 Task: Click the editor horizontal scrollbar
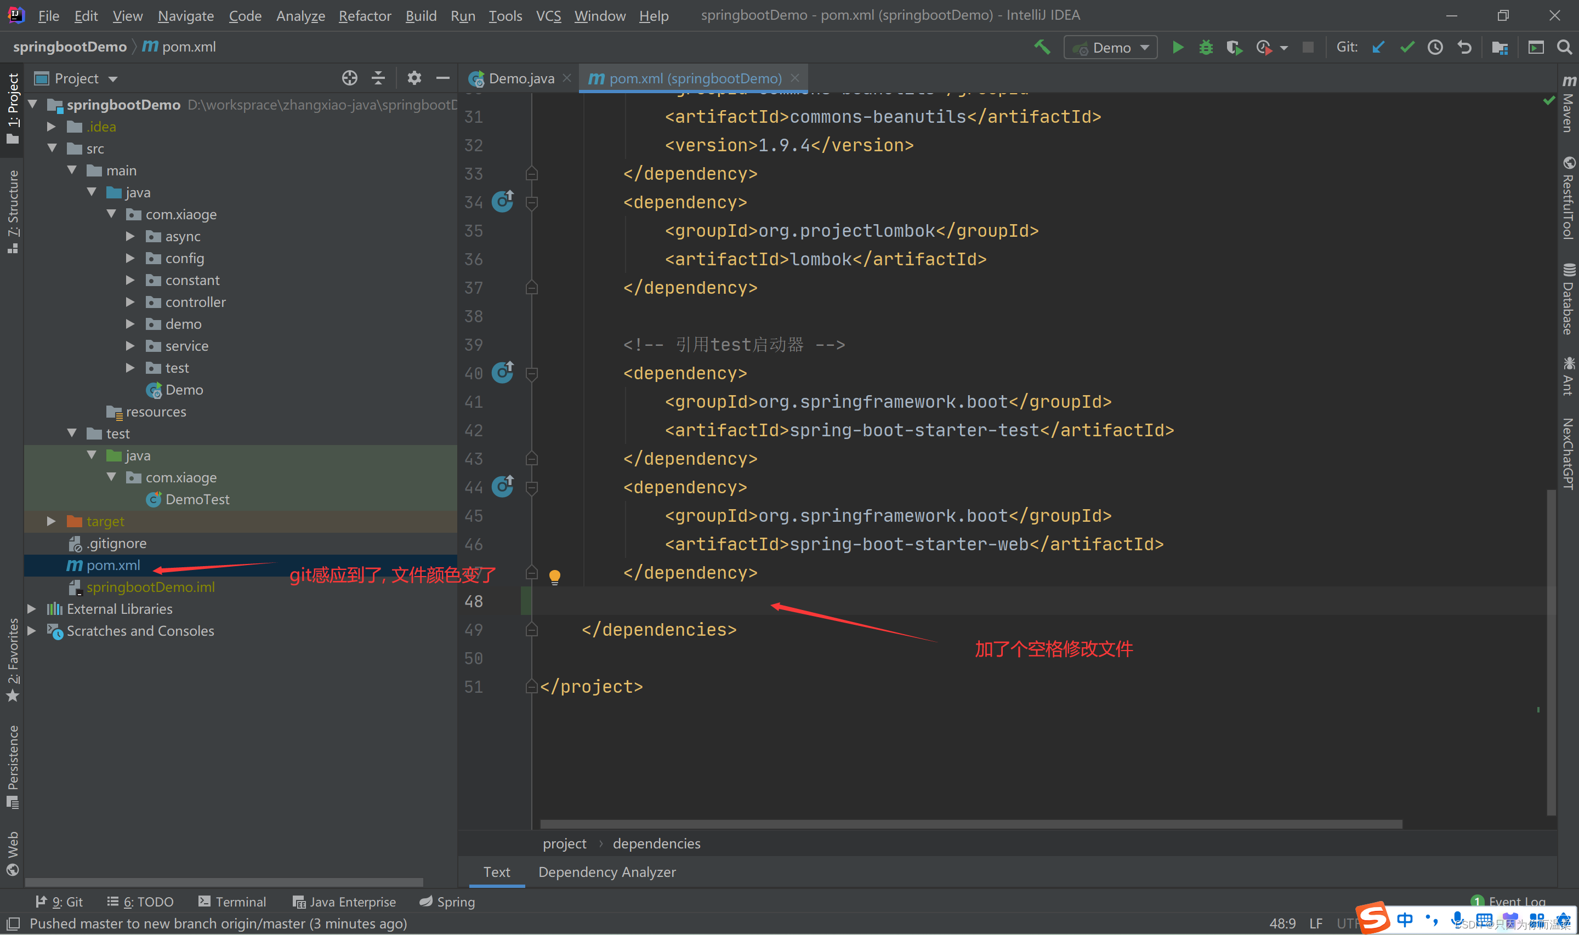click(970, 824)
